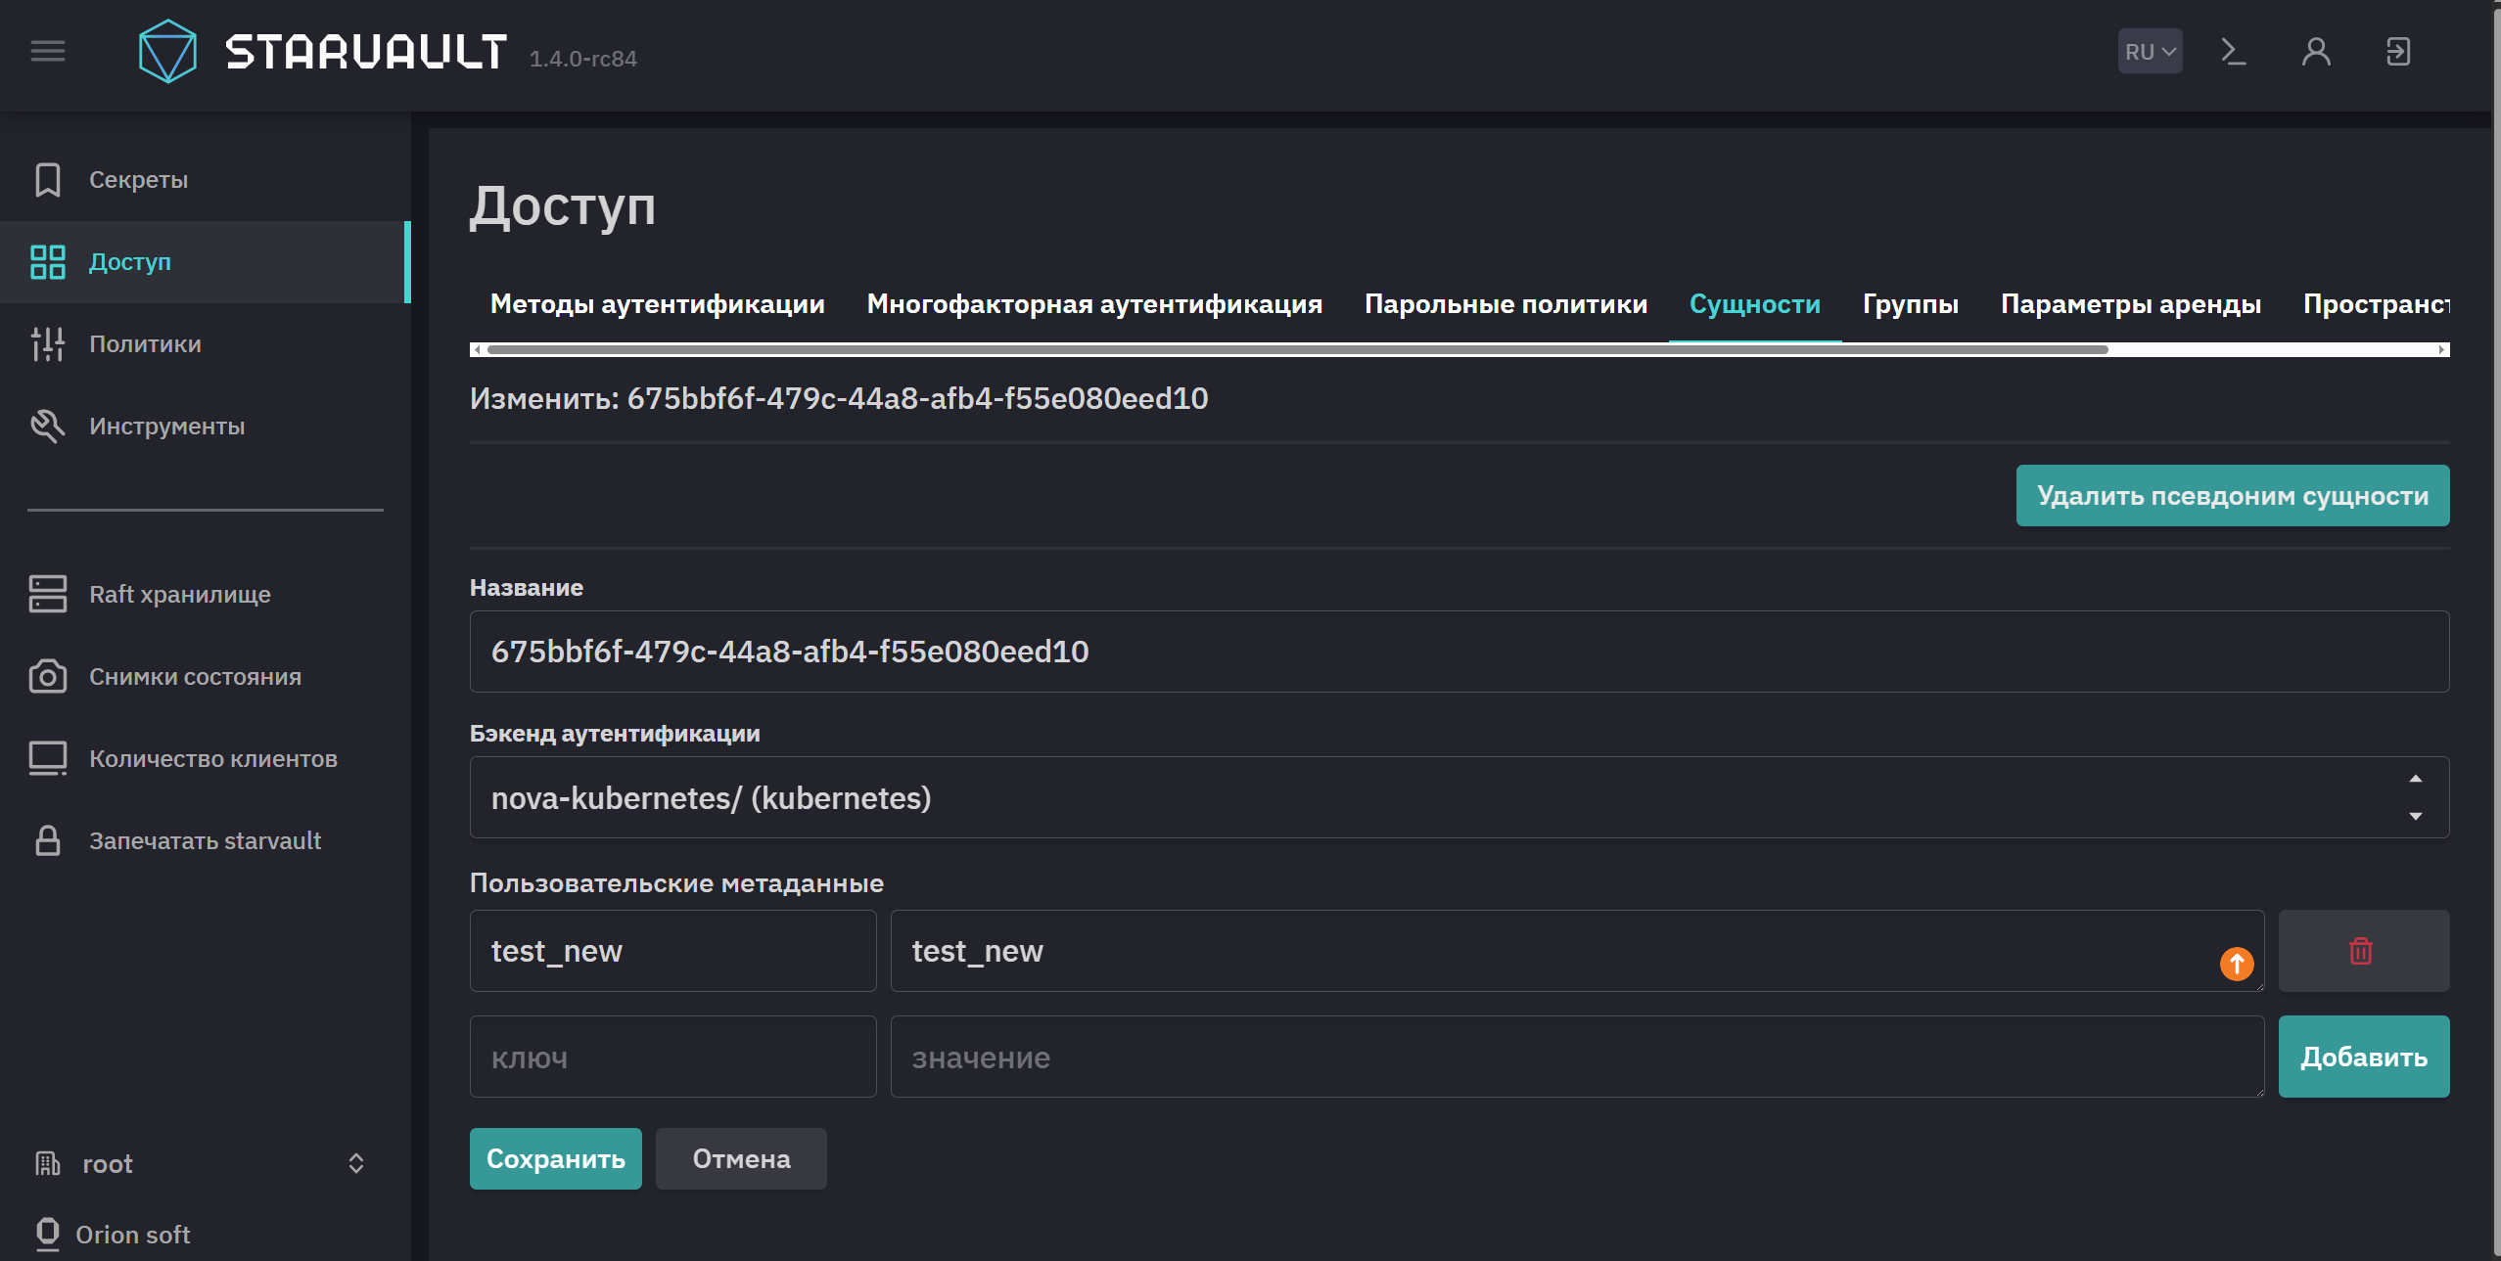Click the Запечатать starvault lock icon

click(48, 841)
